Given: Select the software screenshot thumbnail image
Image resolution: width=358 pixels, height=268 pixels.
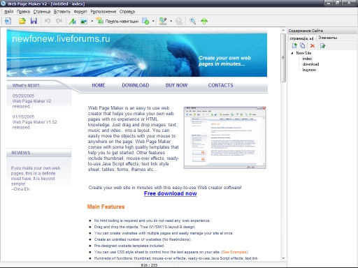Looking at the screenshot, I should click(224, 137).
